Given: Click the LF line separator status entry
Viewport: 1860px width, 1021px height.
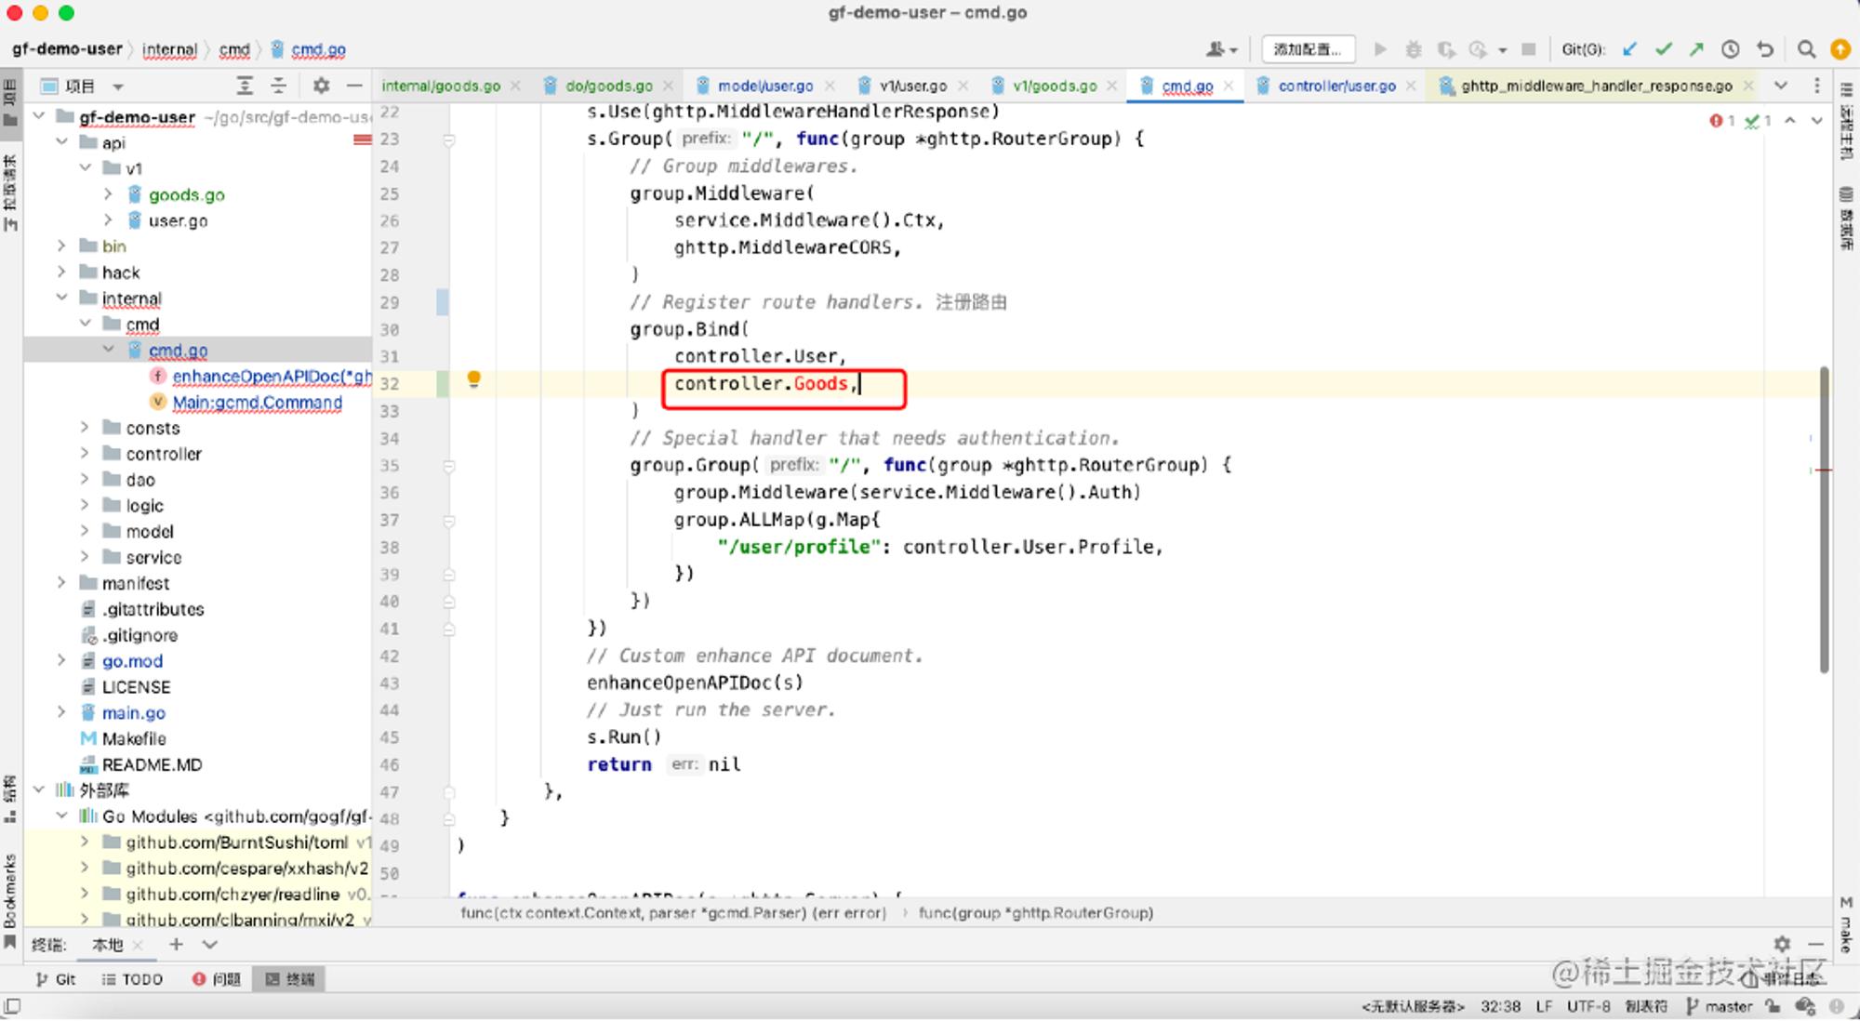Looking at the screenshot, I should 1544,1006.
